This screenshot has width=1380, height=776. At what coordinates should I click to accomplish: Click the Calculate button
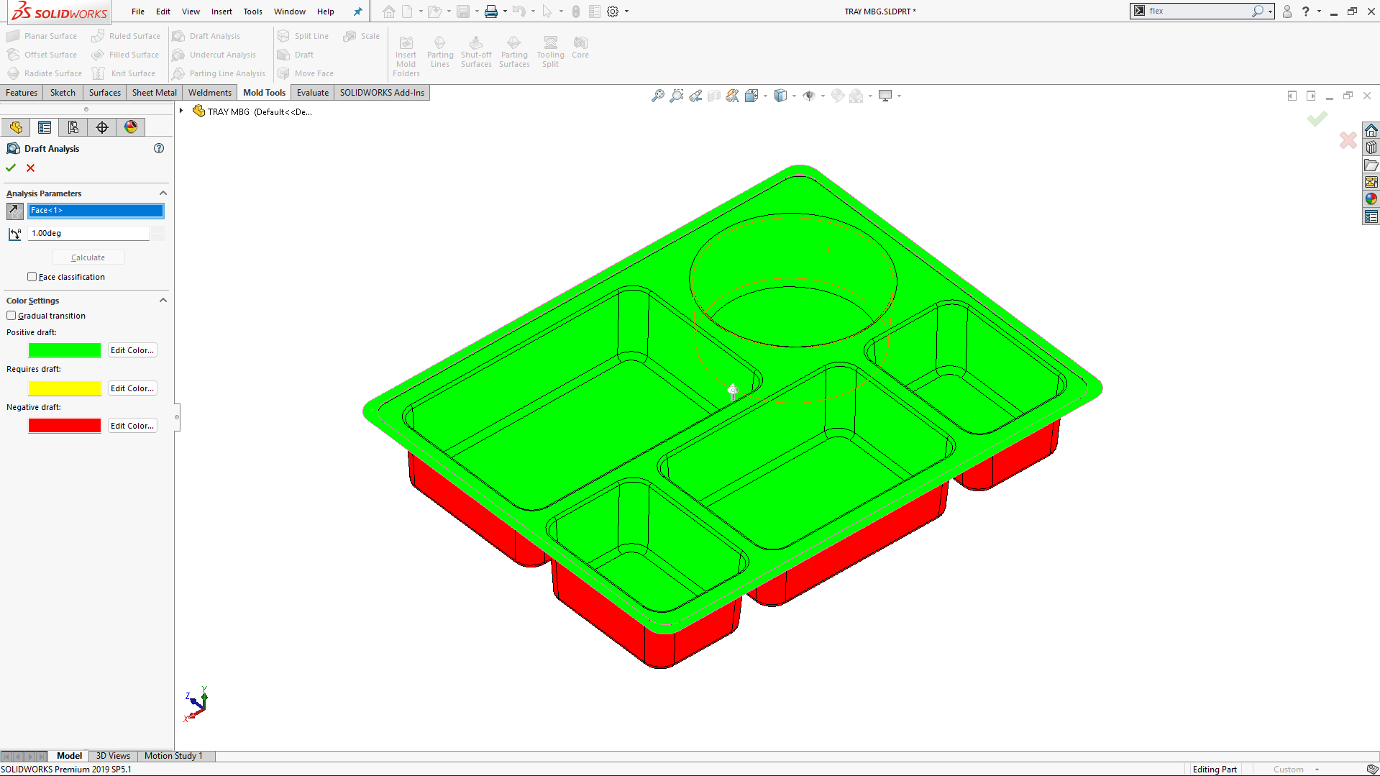88,257
